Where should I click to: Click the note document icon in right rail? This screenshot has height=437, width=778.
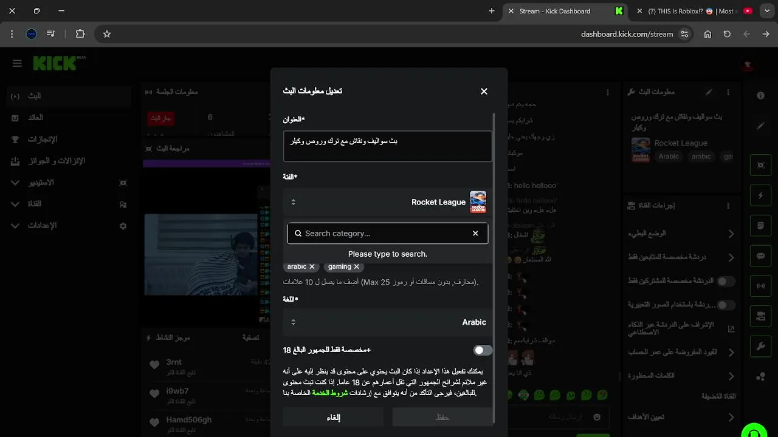[761, 226]
